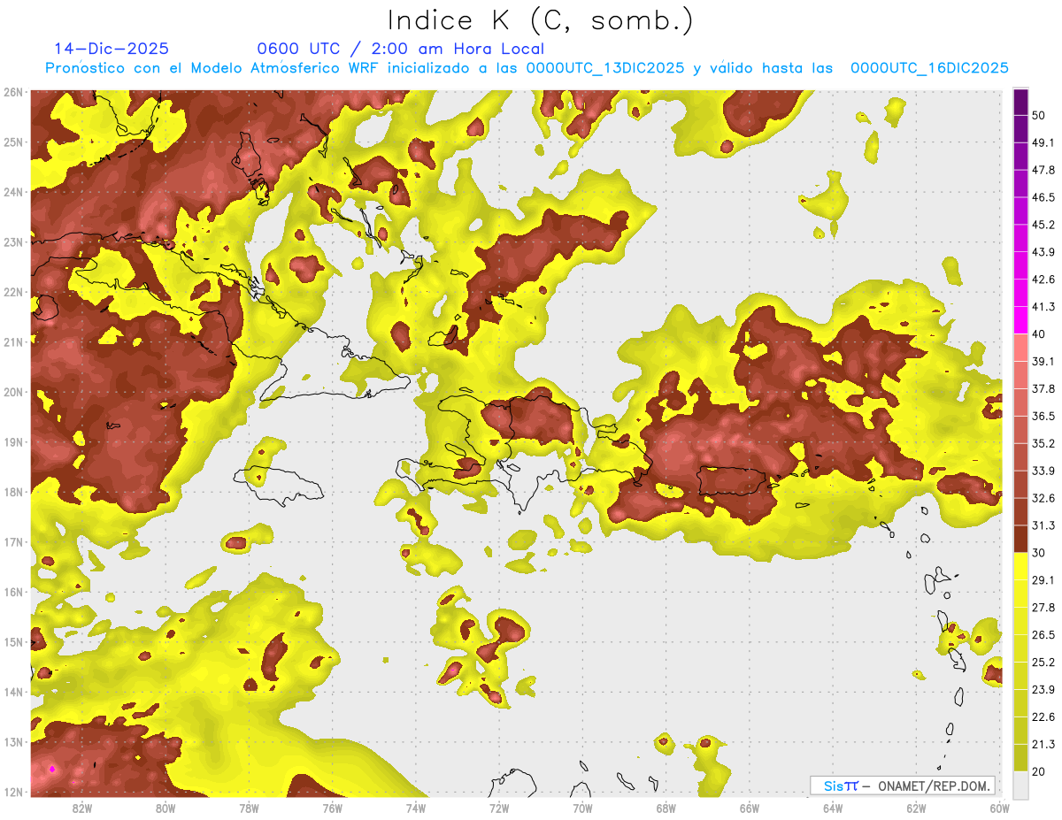Click the 16N latitude label
Viewport: 1062px width, 820px height.
point(13,592)
